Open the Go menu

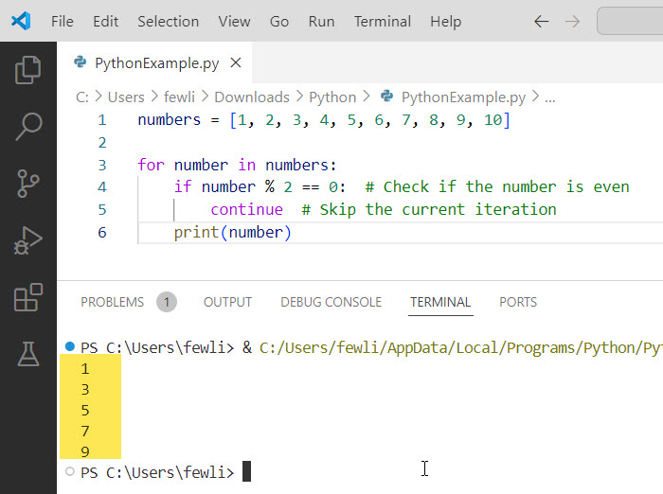pos(279,21)
